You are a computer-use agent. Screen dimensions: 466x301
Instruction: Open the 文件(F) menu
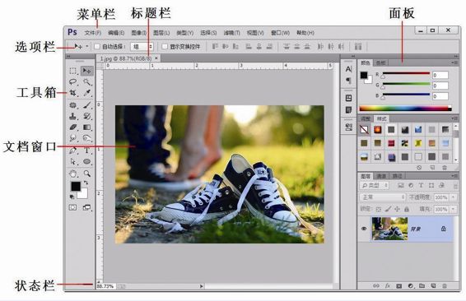click(x=93, y=33)
